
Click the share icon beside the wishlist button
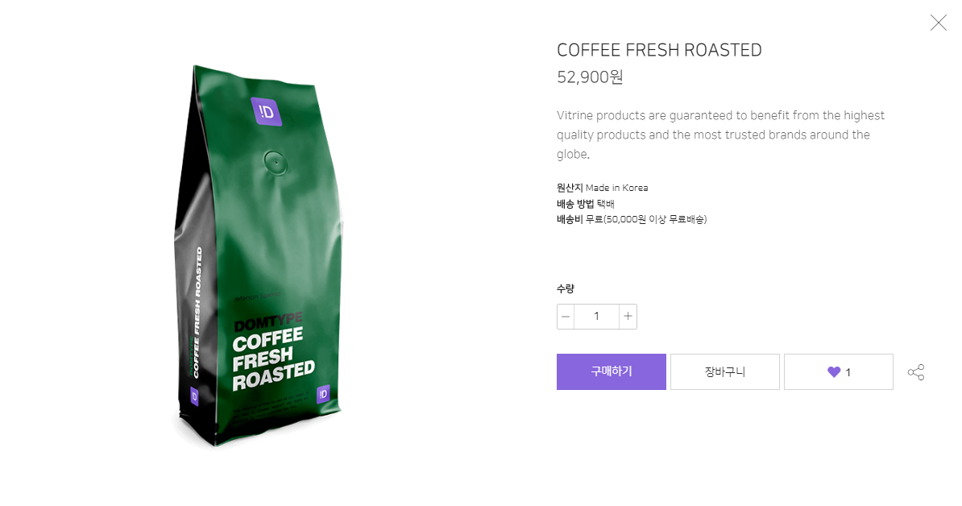pyautogui.click(x=916, y=372)
